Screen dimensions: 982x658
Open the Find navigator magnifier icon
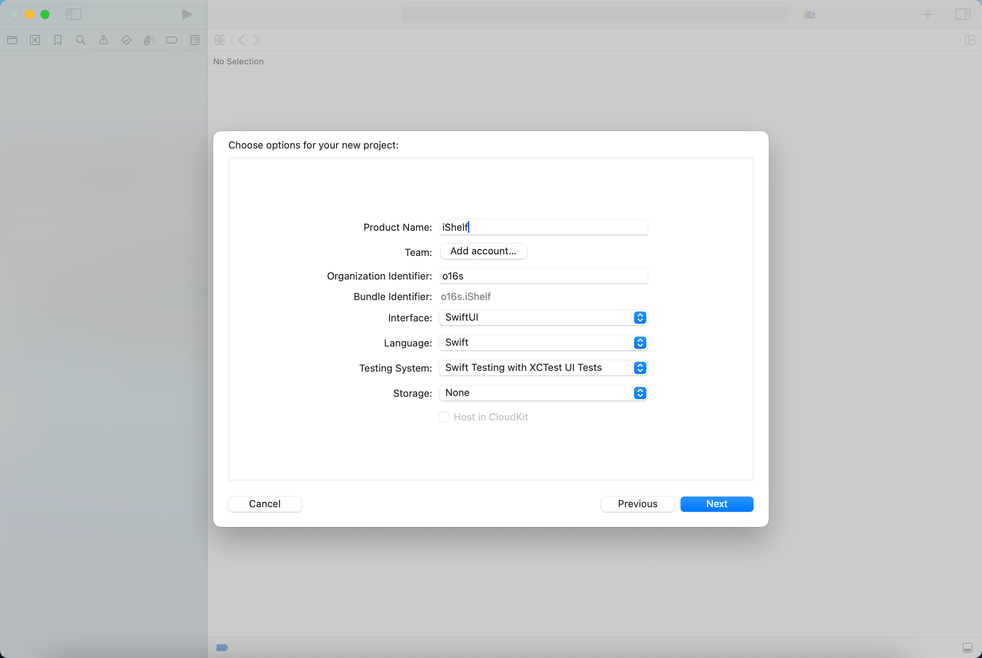click(81, 40)
